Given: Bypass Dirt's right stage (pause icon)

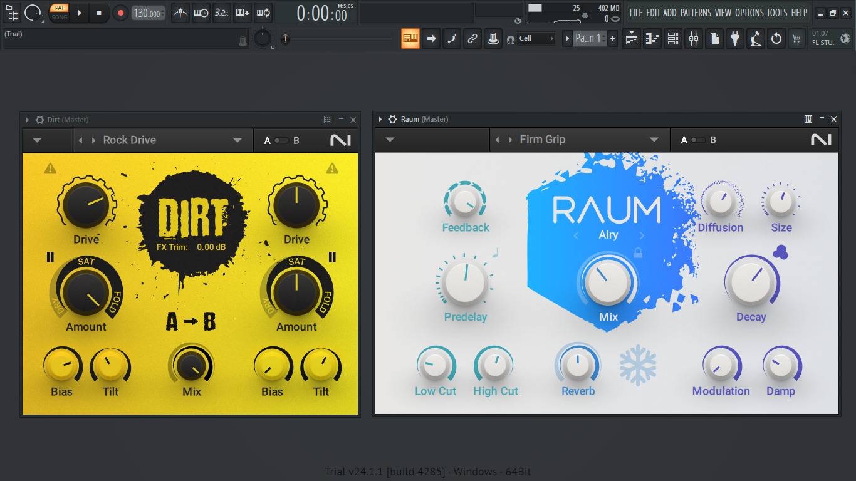Looking at the screenshot, I should pos(332,257).
